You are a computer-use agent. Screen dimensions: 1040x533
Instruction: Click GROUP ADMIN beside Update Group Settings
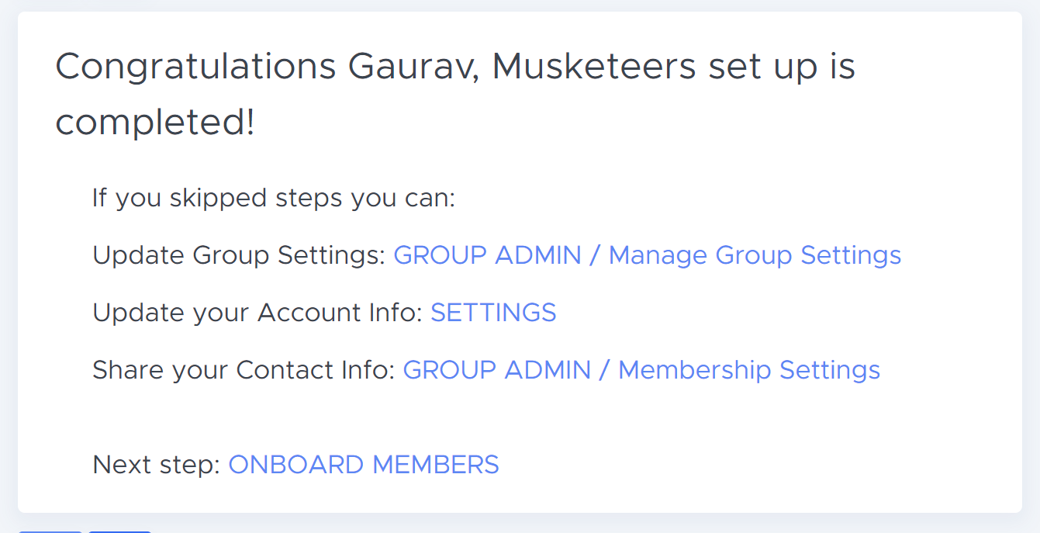(x=488, y=255)
